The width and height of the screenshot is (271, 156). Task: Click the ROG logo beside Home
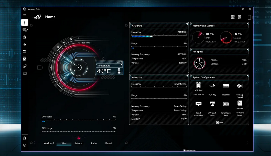tap(37, 17)
